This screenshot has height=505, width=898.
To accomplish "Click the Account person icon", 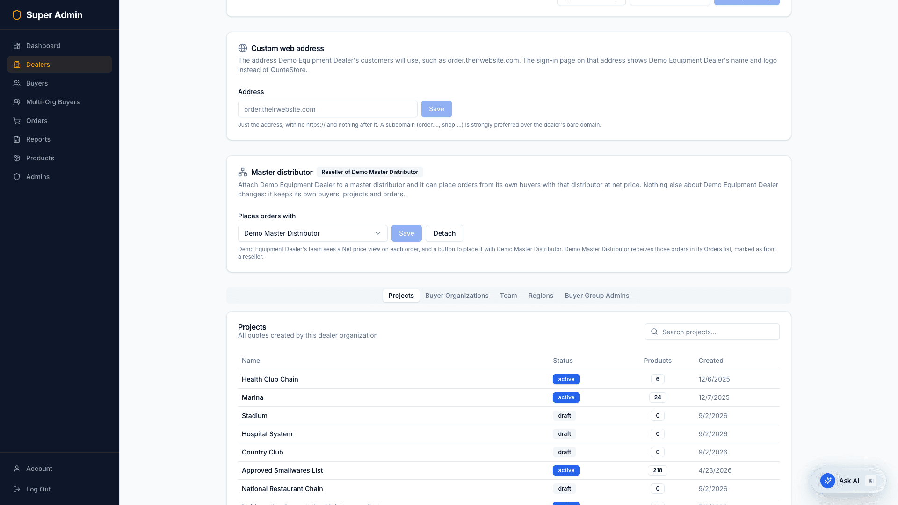I will [x=17, y=469].
